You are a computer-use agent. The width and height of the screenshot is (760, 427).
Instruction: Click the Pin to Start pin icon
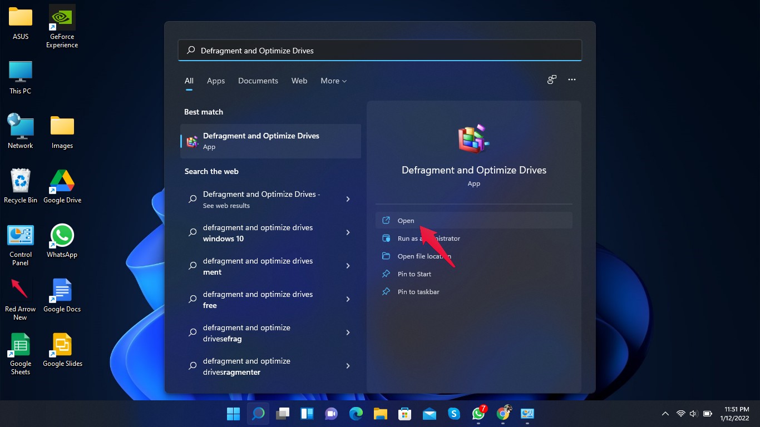click(x=386, y=274)
